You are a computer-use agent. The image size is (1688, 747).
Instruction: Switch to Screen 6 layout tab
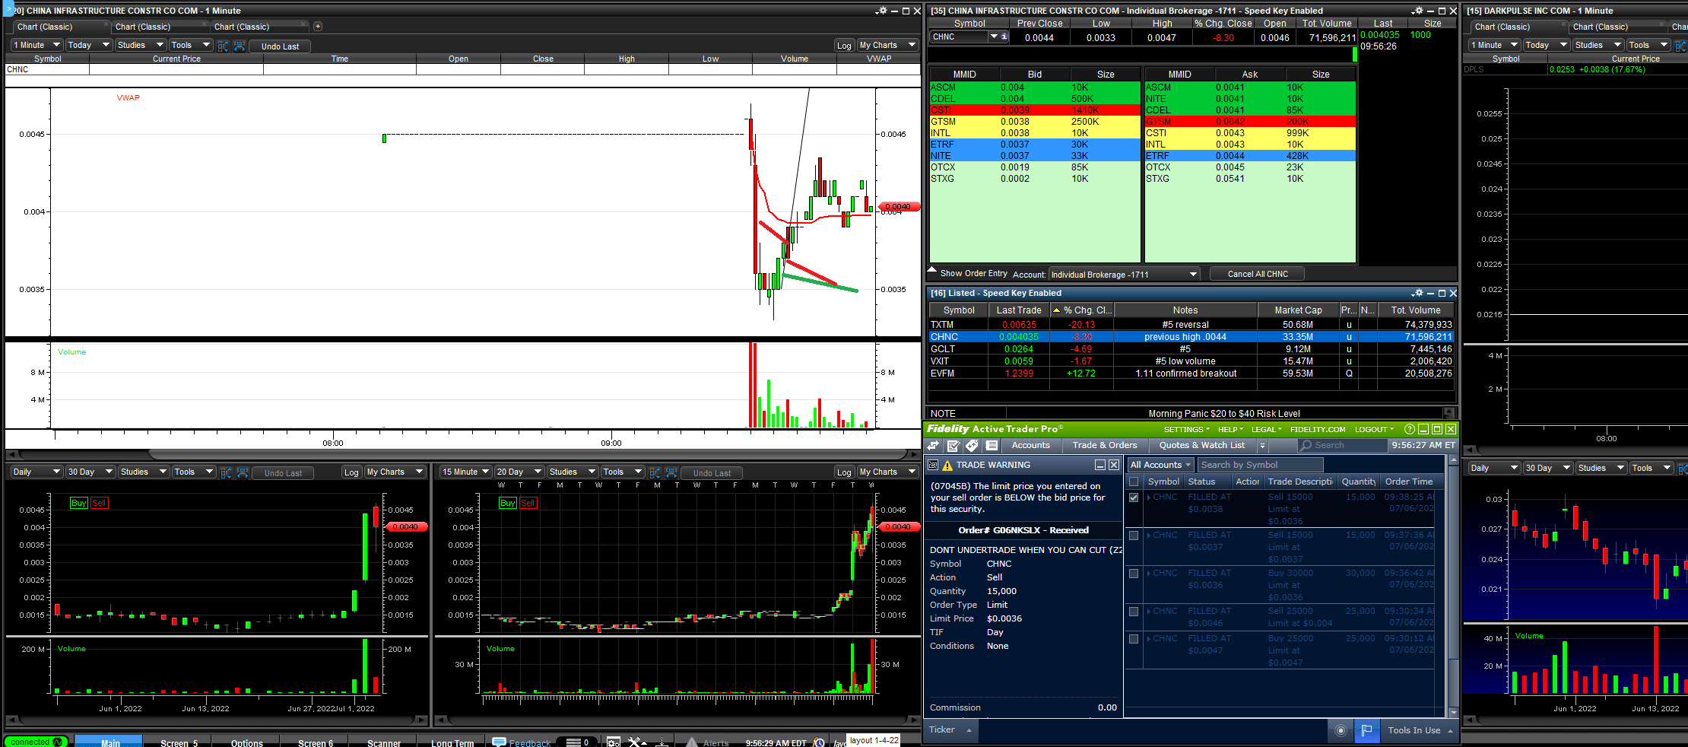click(316, 742)
